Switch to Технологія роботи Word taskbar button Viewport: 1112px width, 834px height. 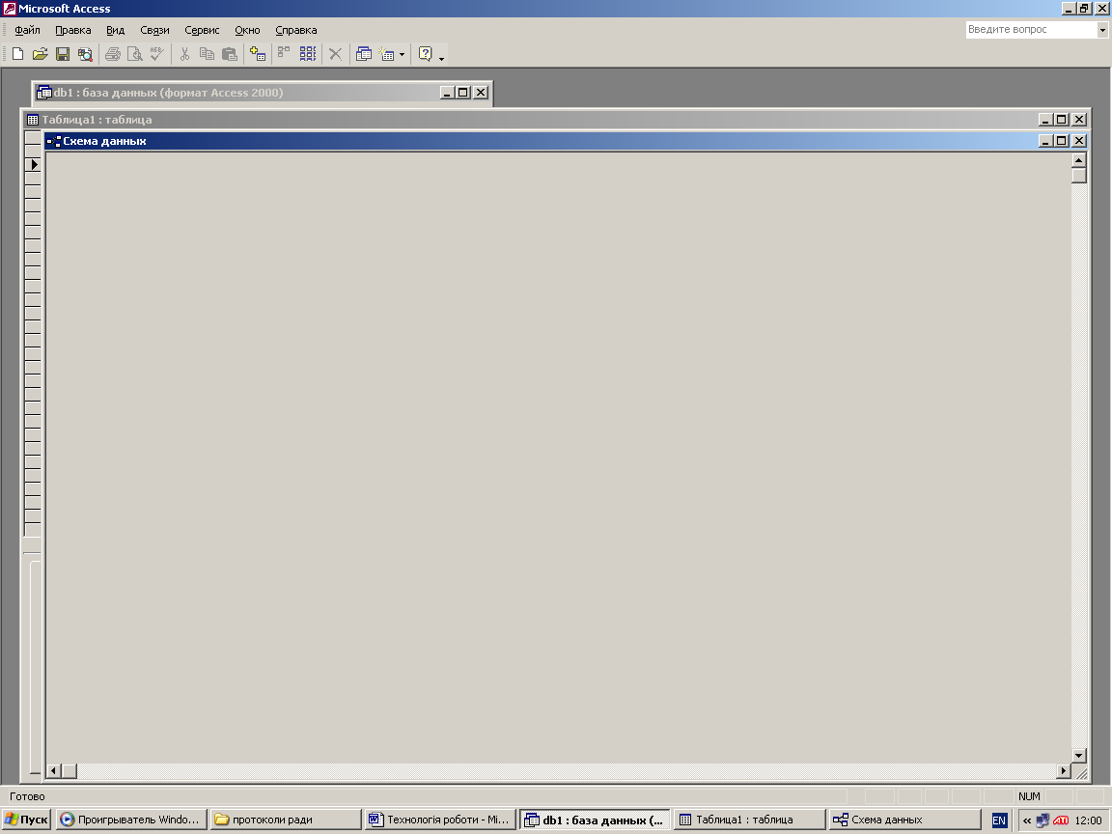tap(440, 820)
